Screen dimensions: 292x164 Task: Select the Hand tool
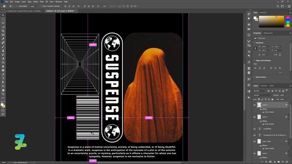pyautogui.click(x=3, y=90)
